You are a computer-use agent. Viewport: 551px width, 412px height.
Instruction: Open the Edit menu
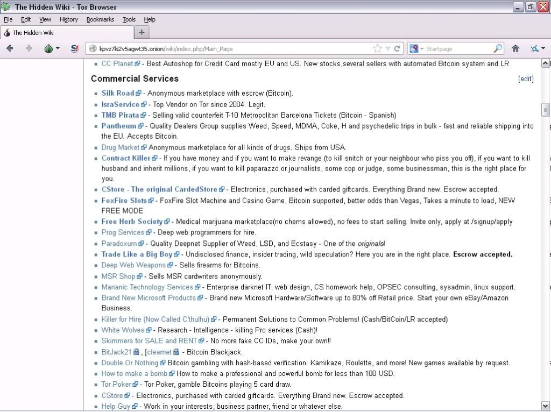26,19
